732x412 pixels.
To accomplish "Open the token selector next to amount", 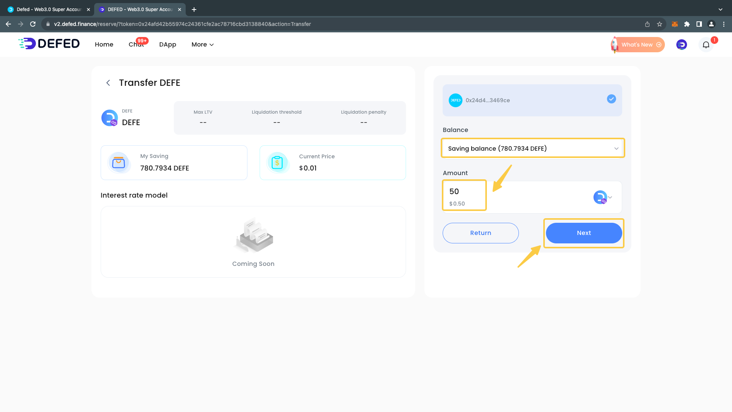I will click(603, 197).
